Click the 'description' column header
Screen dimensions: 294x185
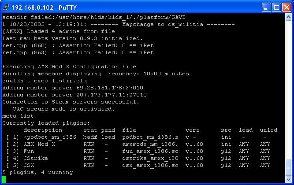pyautogui.click(x=43, y=130)
